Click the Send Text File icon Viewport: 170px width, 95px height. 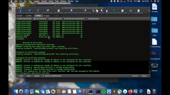113,11
